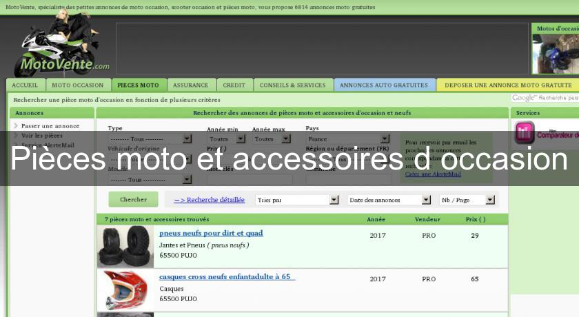
Task: Open the Recherche détaillée link
Action: click(210, 200)
